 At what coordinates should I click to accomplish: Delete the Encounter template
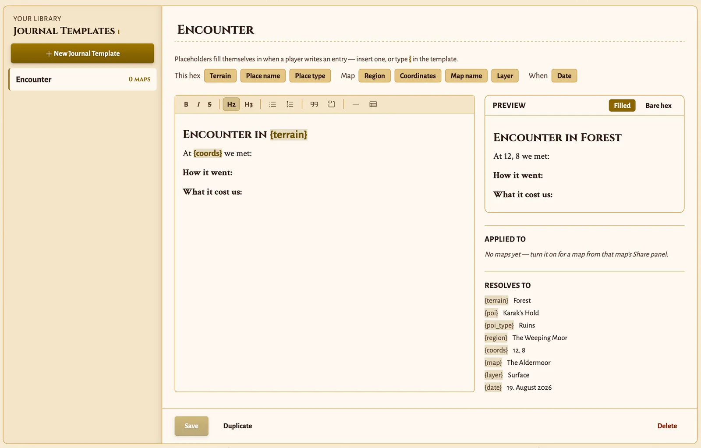click(x=667, y=426)
